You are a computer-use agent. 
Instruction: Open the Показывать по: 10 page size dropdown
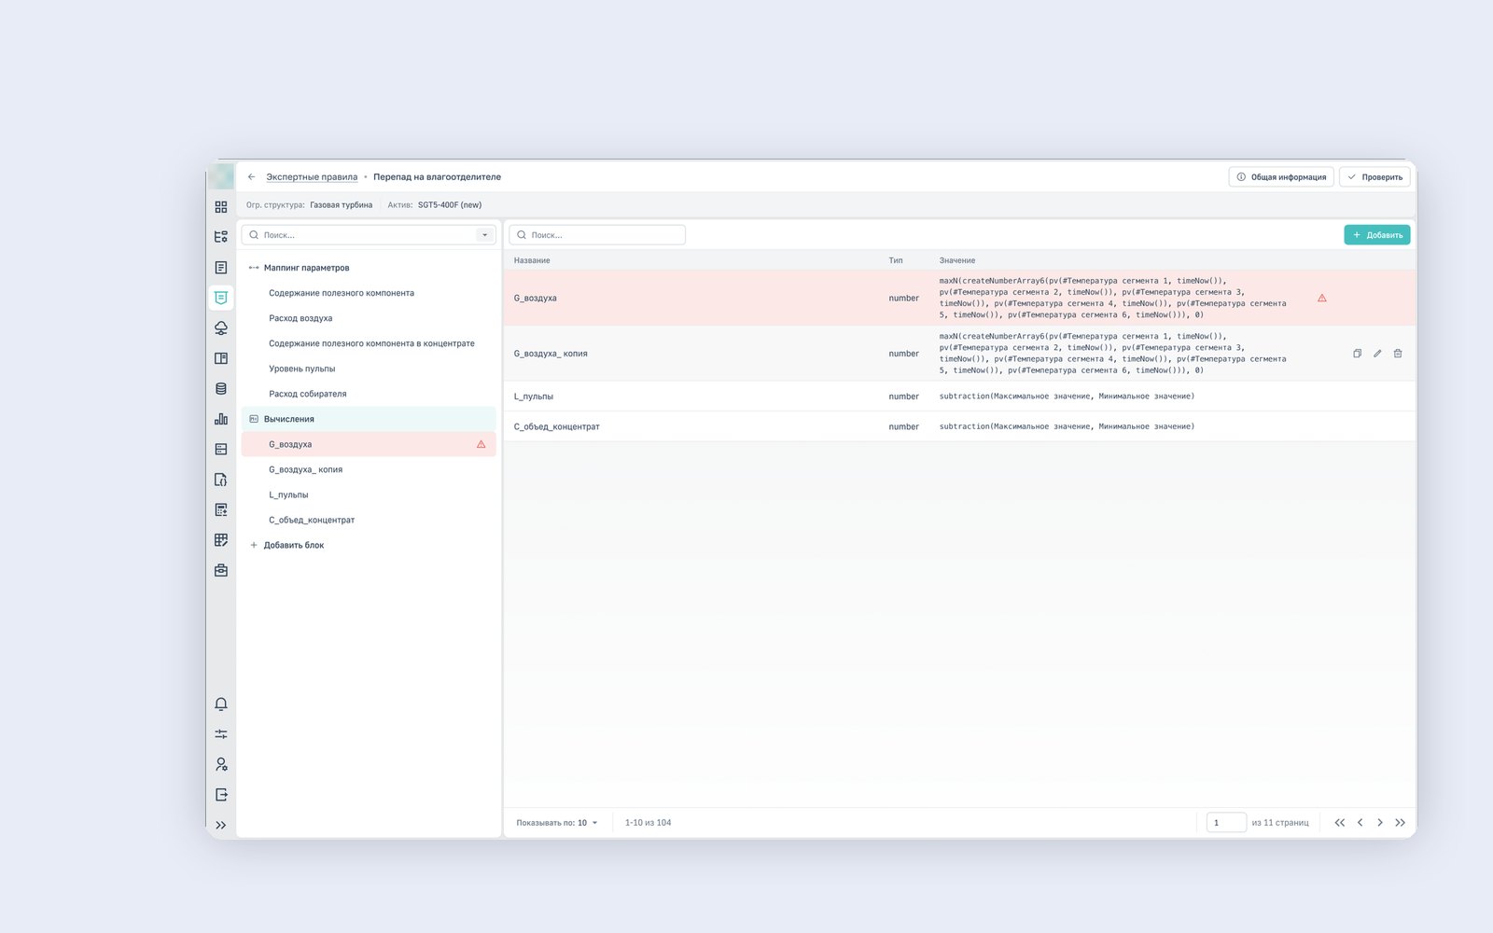coord(557,823)
